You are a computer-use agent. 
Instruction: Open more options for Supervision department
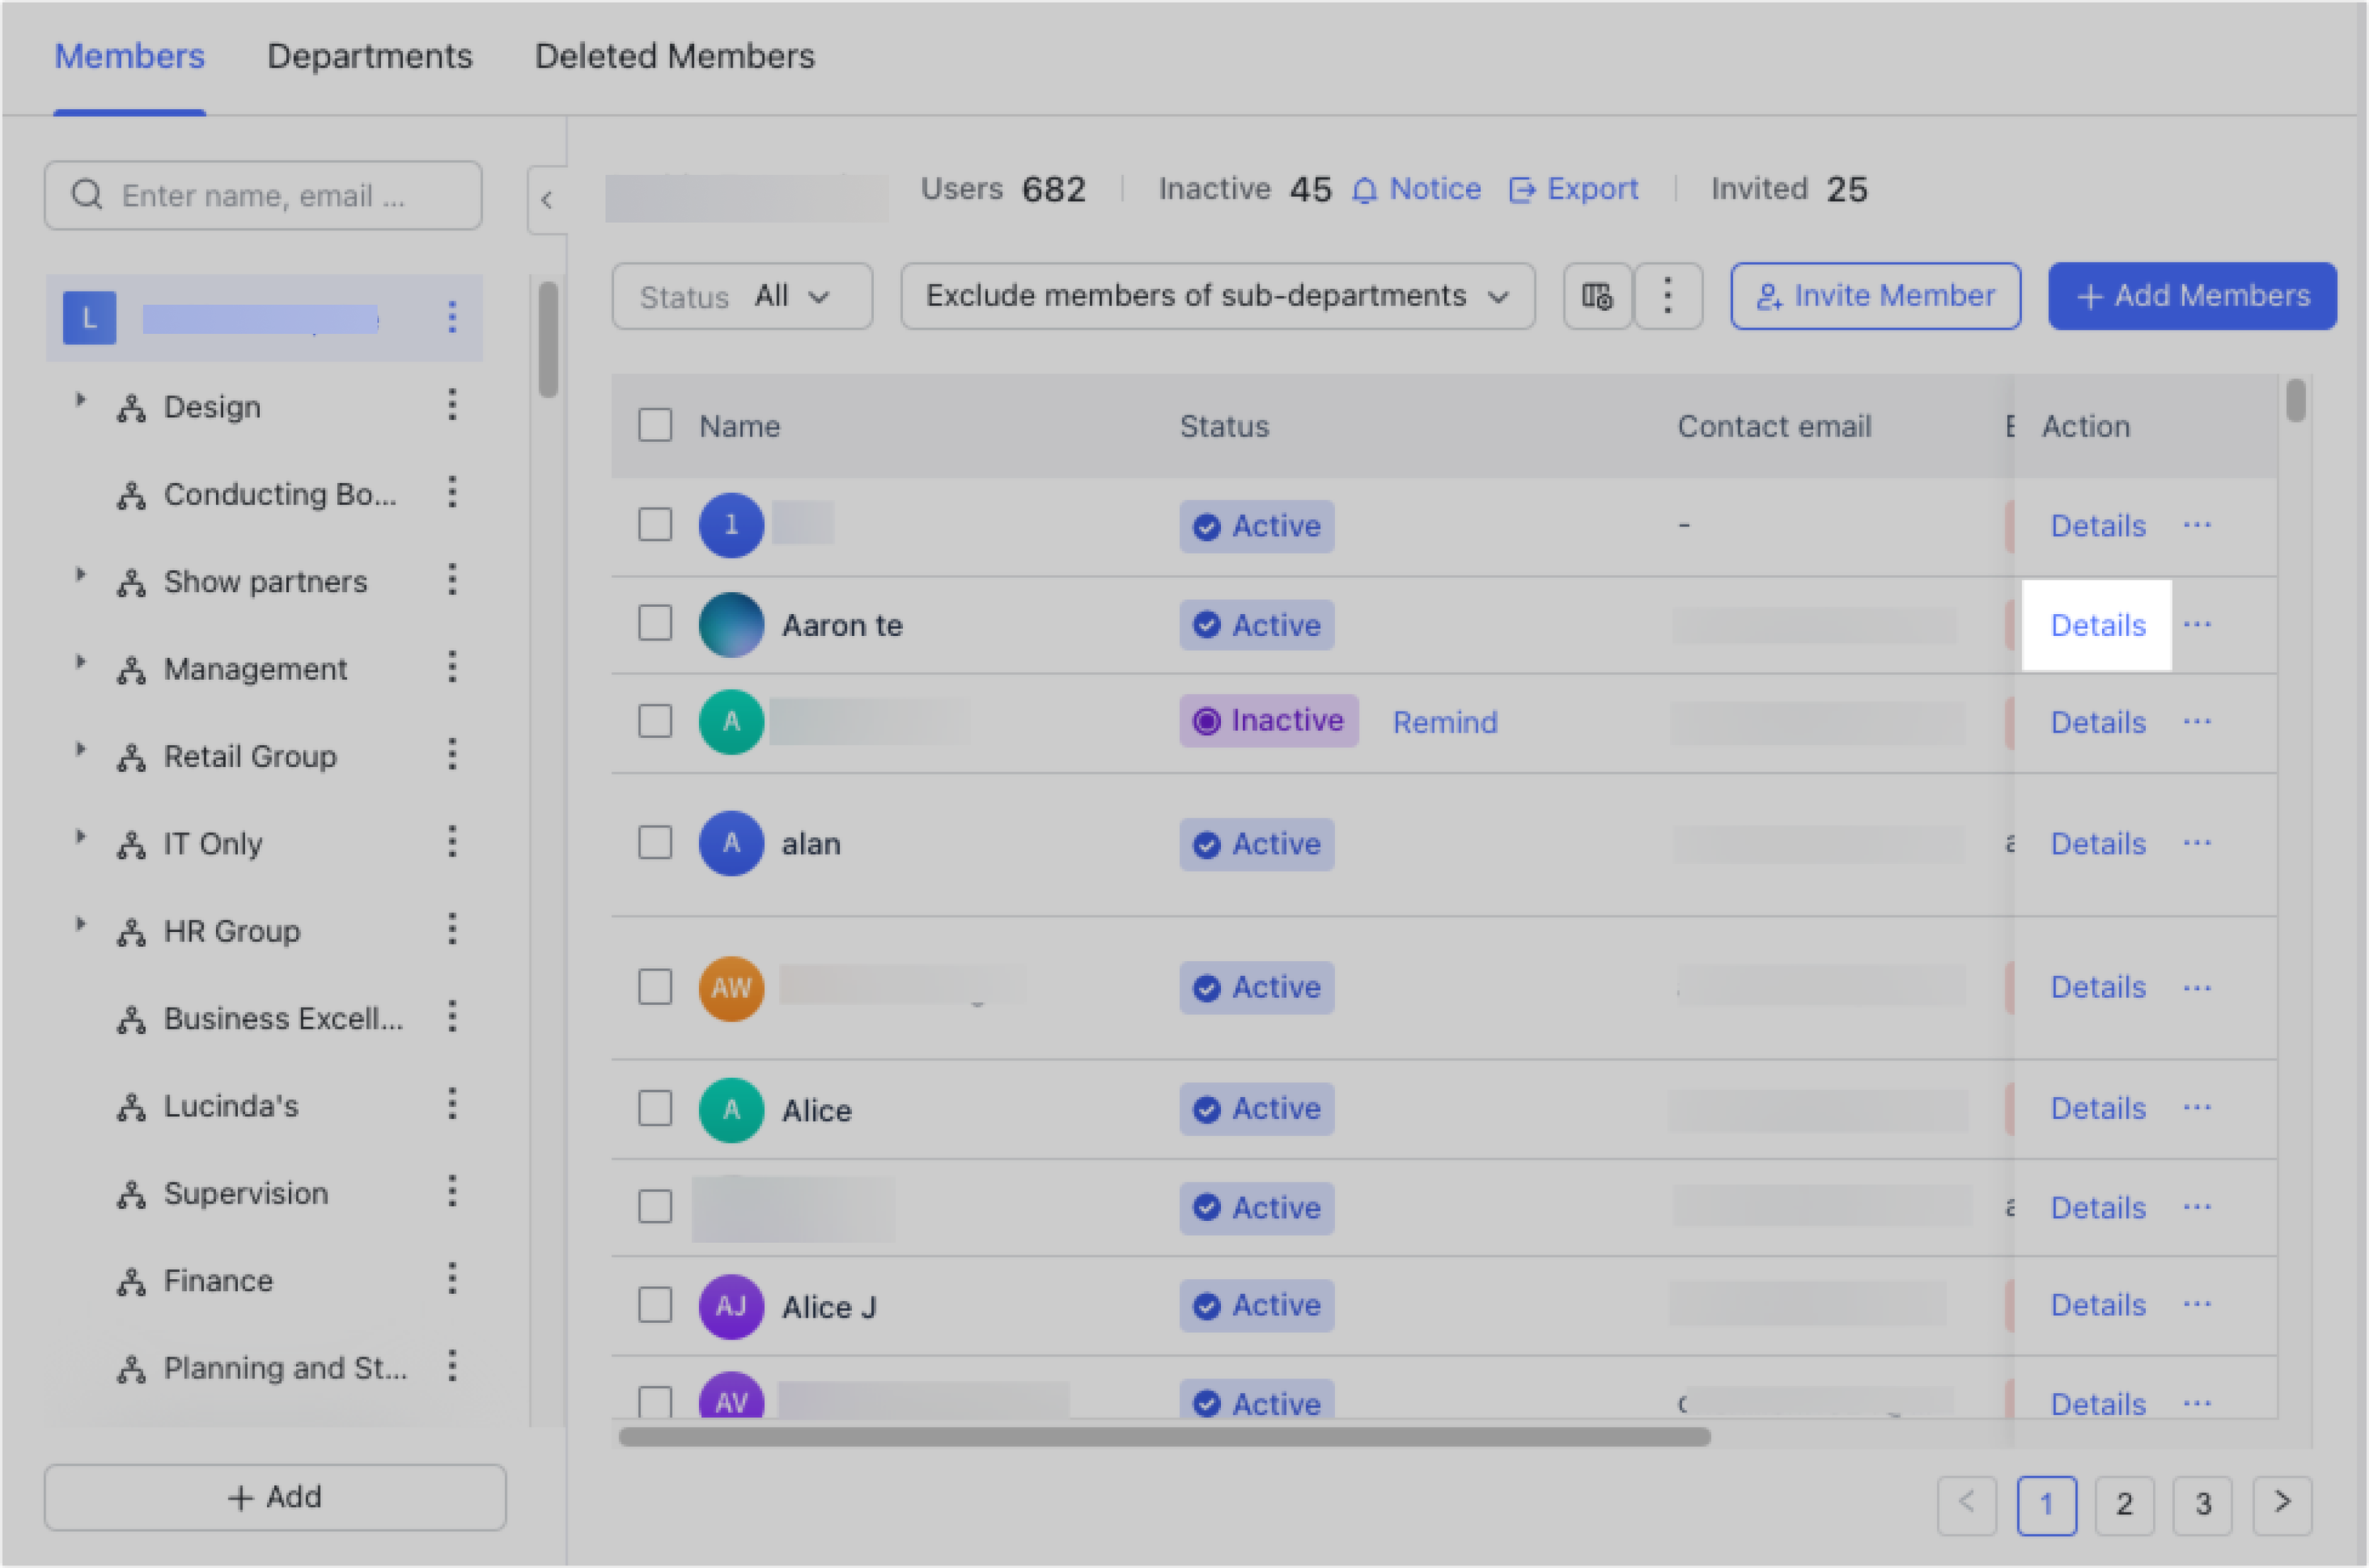tap(452, 1192)
